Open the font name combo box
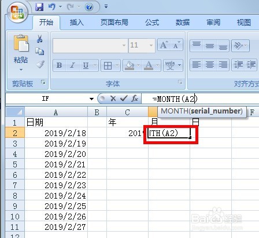The height and width of the screenshot is (238, 259). [90, 46]
